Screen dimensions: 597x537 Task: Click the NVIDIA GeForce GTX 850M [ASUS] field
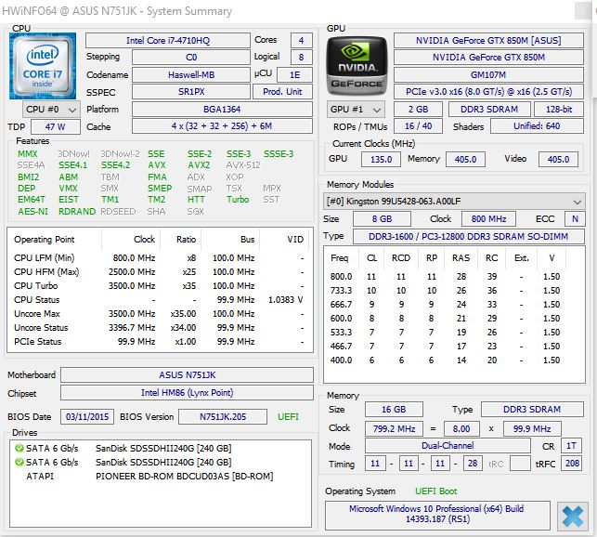click(x=488, y=40)
